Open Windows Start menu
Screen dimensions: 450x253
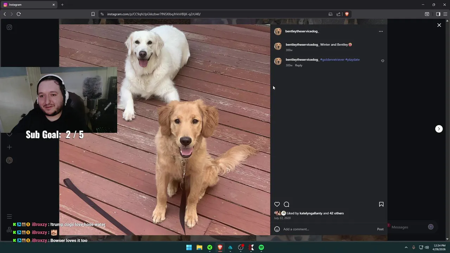(189, 247)
